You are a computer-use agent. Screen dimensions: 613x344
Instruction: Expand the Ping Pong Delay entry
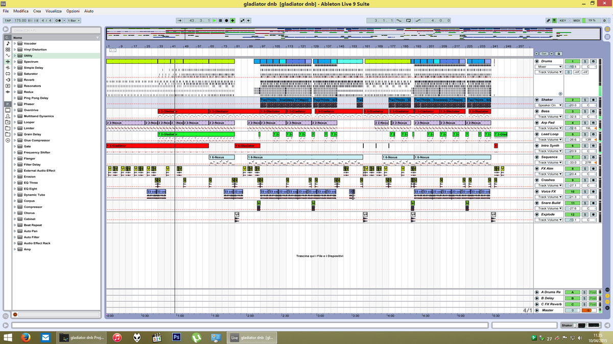[15, 98]
